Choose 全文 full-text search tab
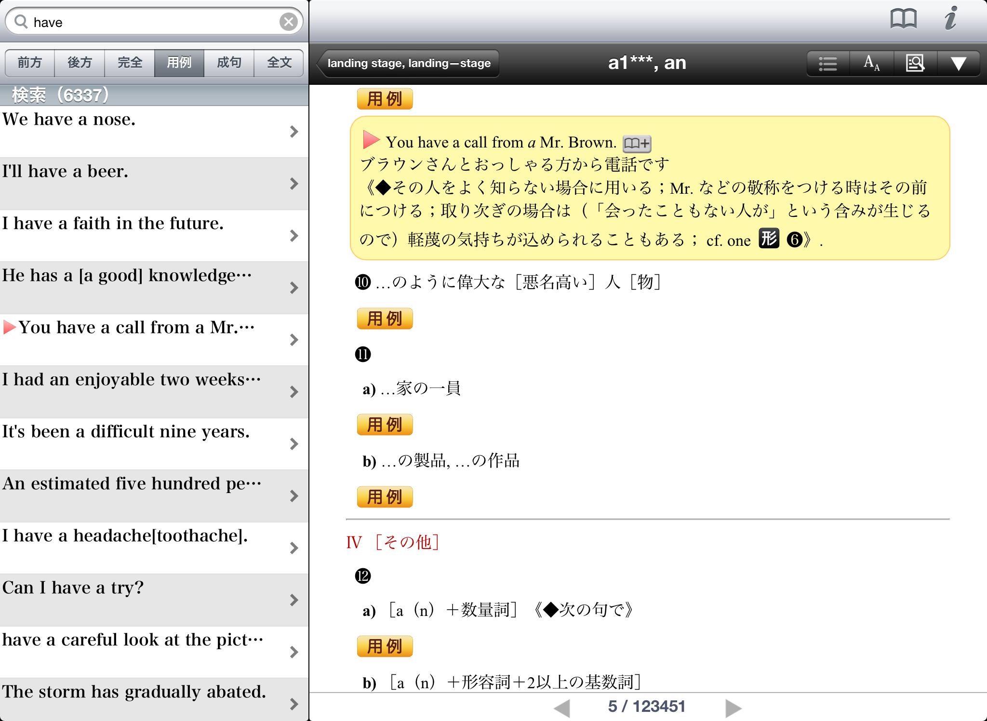Screen dimensions: 987x721 point(279,63)
